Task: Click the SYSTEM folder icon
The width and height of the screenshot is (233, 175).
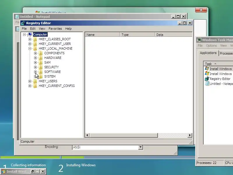Action: point(41,76)
